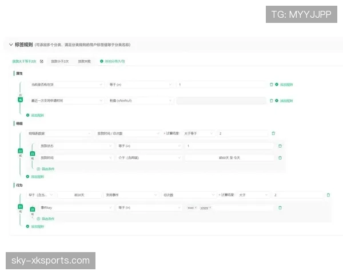
Task: Open the 事件key field dropdown
Action: (x=76, y=207)
